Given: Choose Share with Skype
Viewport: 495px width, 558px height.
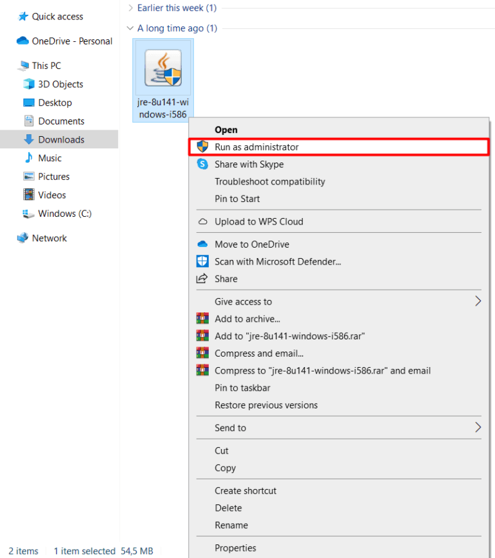Looking at the screenshot, I should (338, 164).
